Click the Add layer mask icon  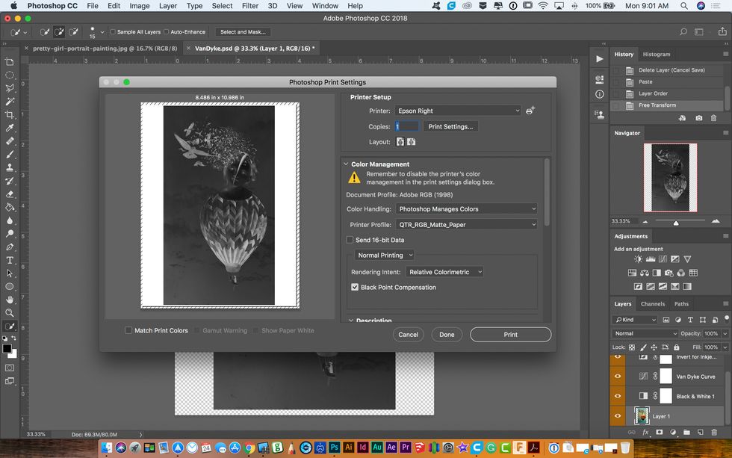660,433
